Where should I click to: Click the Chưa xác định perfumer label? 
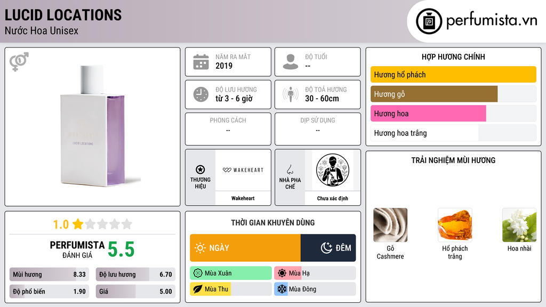333,198
